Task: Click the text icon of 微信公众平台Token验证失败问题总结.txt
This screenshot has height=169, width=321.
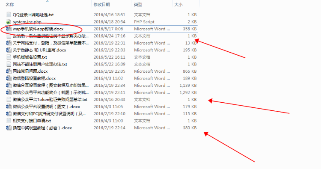Action: tap(9, 99)
